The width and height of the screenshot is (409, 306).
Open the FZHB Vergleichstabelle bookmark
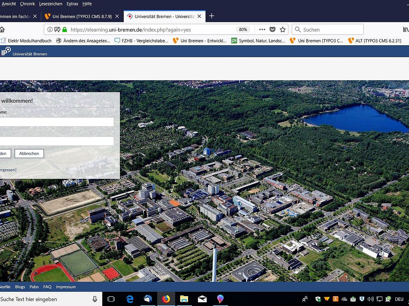pos(141,40)
